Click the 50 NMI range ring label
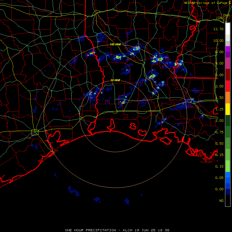232x232 pixels. point(115,80)
